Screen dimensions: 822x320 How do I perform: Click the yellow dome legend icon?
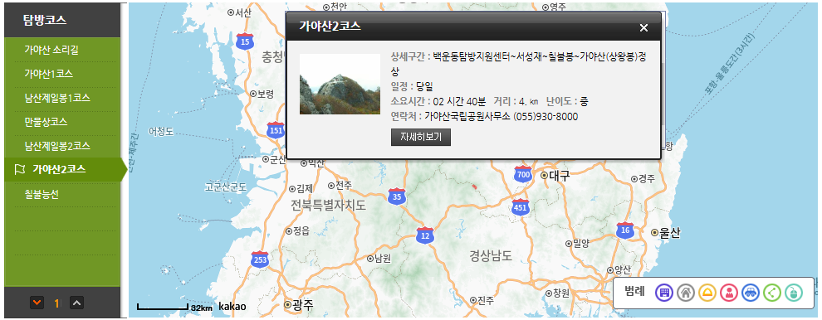point(707,293)
